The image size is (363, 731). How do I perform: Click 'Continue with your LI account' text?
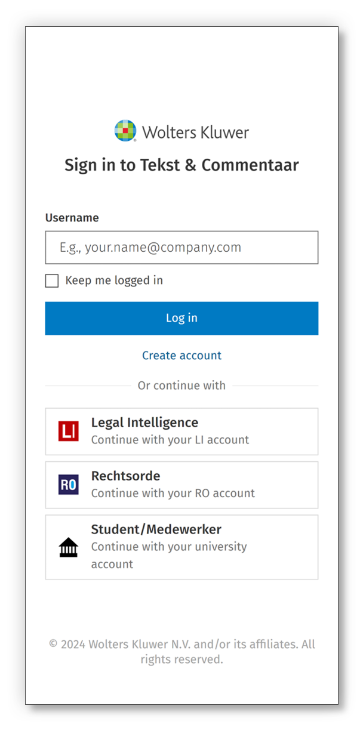click(170, 440)
